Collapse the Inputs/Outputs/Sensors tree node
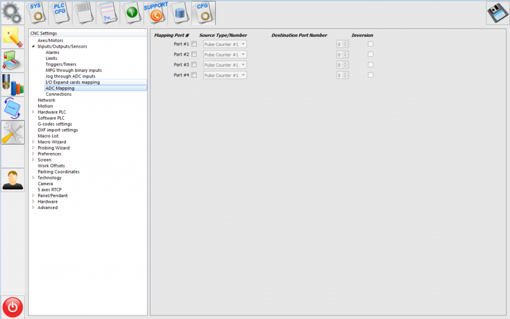Screen dimensions: 510x319 (33, 46)
